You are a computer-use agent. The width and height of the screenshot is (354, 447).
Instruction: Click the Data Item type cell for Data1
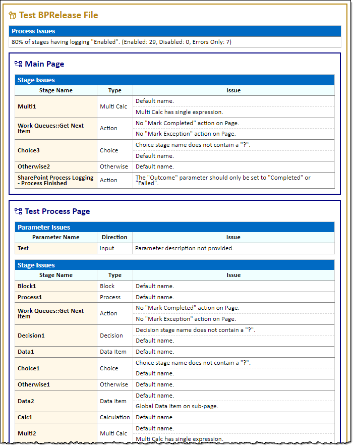pos(115,352)
